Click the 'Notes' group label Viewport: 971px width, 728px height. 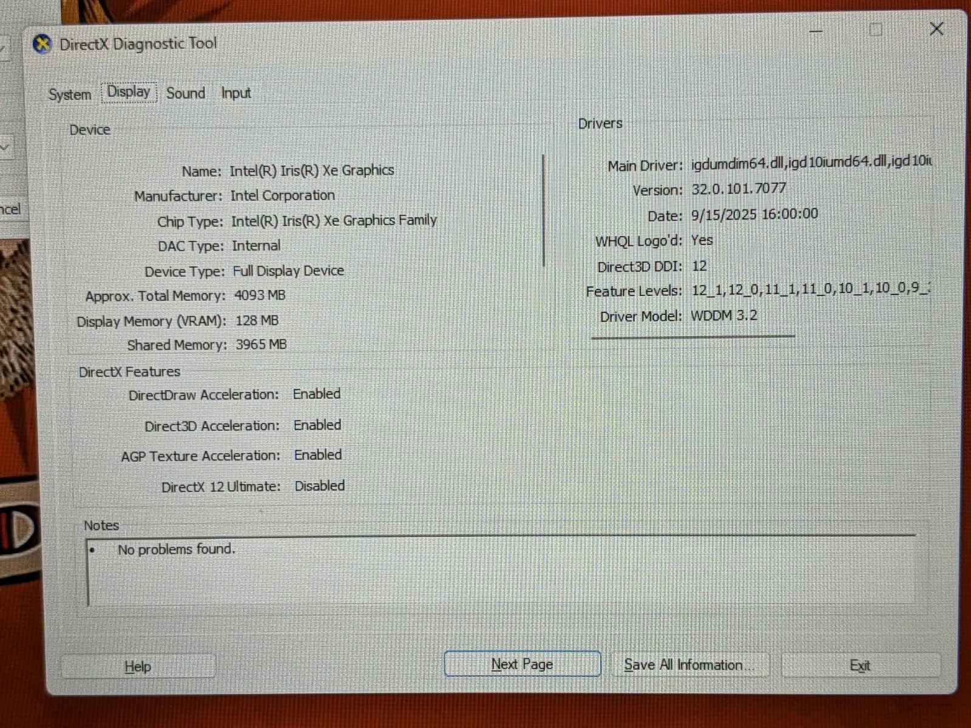(101, 525)
